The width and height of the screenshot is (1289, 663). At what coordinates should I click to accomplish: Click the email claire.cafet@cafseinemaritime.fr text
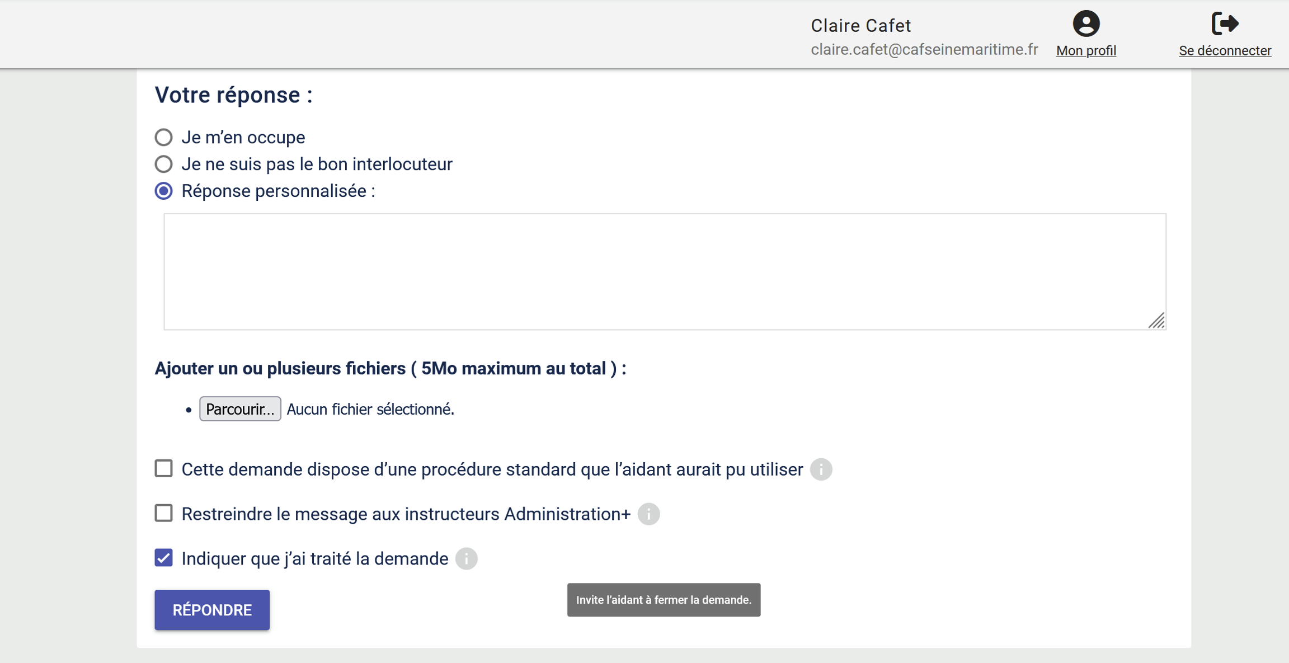924,49
